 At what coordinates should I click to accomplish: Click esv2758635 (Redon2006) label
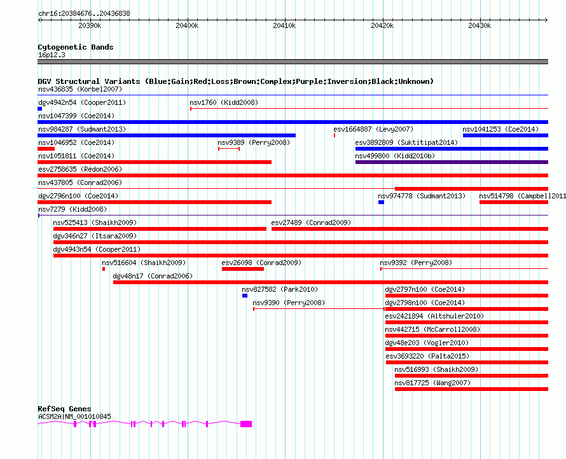click(x=80, y=169)
